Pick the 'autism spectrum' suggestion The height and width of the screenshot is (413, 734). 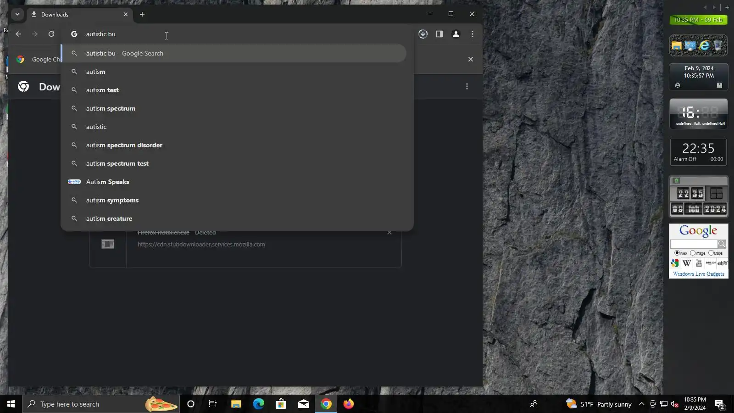[x=234, y=108]
